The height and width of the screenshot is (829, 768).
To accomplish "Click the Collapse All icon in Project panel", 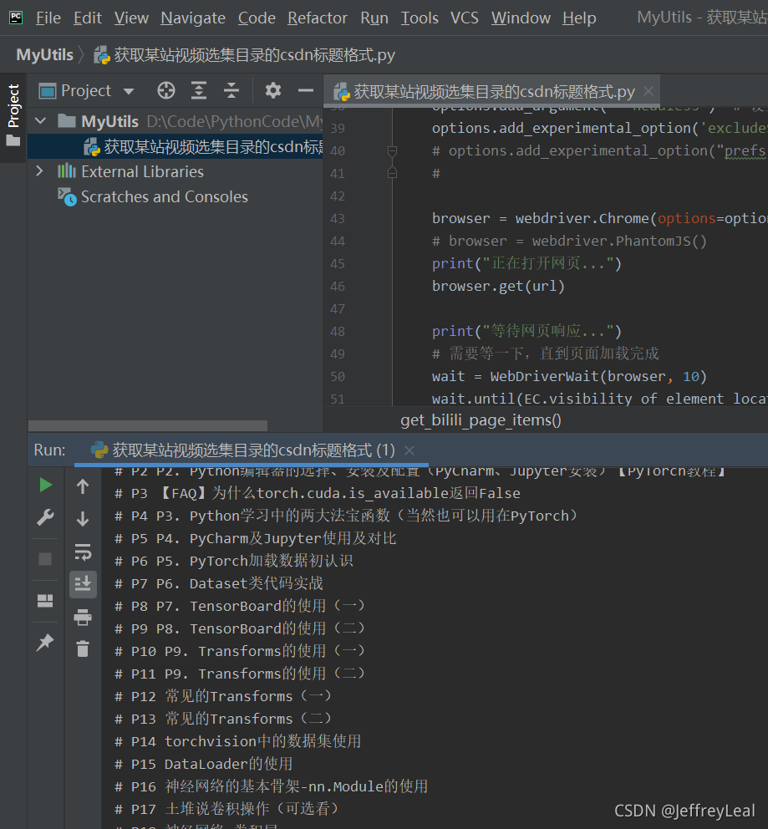I will 231,91.
